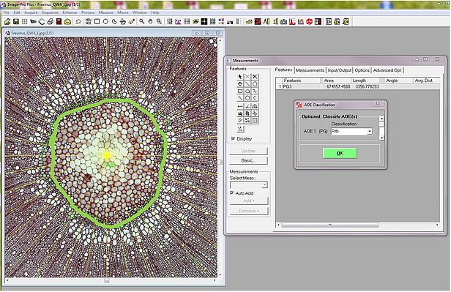Switch to the Input/Output tab
Viewport: 451px width, 292px height.
click(x=340, y=70)
